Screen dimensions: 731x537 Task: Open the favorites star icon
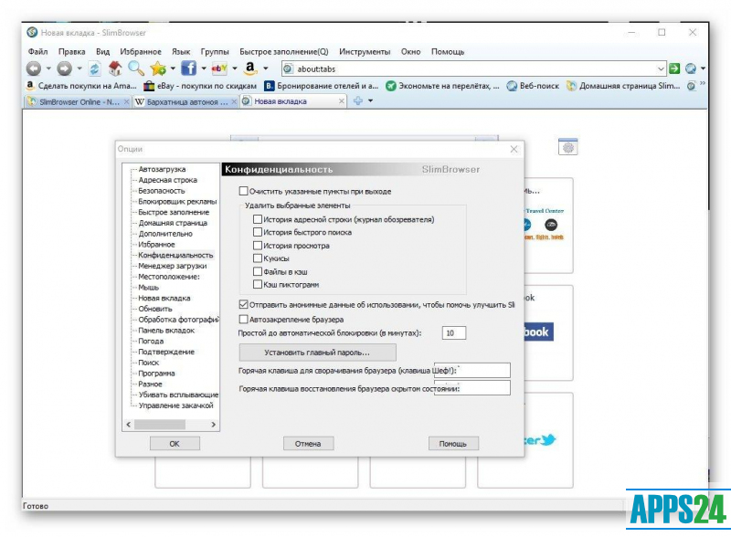(158, 68)
